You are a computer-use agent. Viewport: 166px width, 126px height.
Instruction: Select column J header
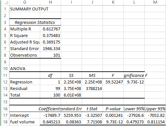click(92, 2)
